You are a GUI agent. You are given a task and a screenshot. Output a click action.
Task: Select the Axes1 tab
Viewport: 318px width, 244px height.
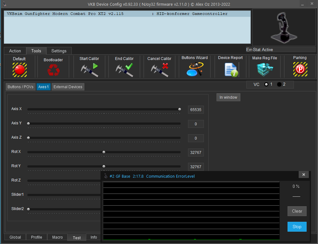click(x=44, y=87)
